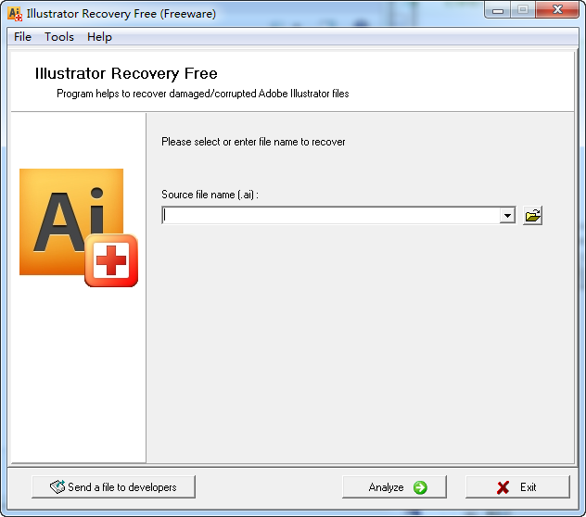This screenshot has width=586, height=517.
Task: Click the Analyze button
Action: [394, 486]
